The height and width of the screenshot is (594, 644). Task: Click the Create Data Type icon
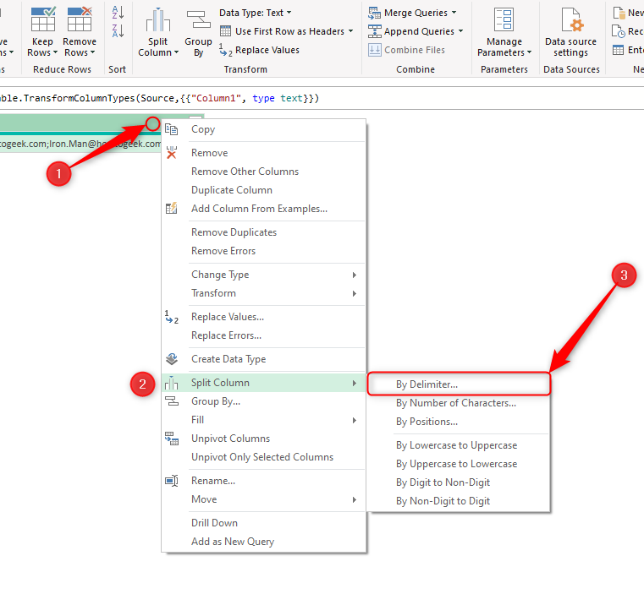click(x=171, y=359)
